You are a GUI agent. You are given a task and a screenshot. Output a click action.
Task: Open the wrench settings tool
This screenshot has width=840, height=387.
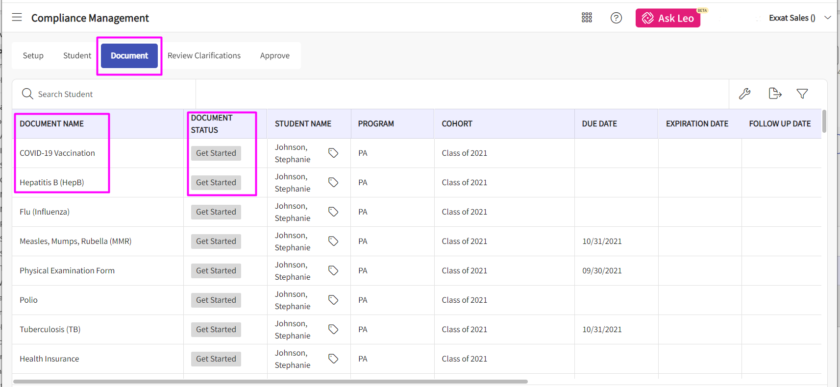point(744,94)
